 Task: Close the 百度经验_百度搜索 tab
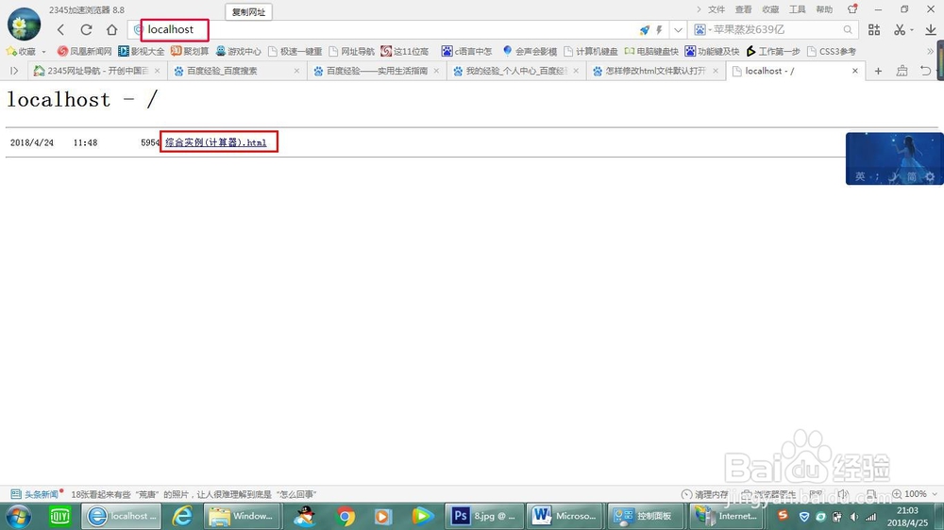pos(296,71)
